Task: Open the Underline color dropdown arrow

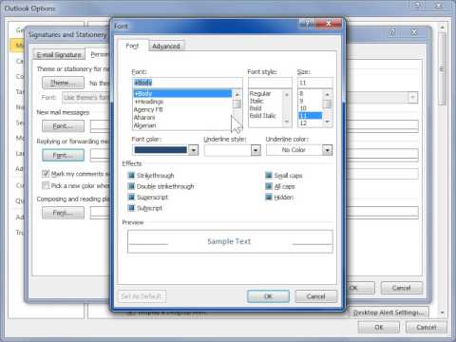Action: coord(327,150)
